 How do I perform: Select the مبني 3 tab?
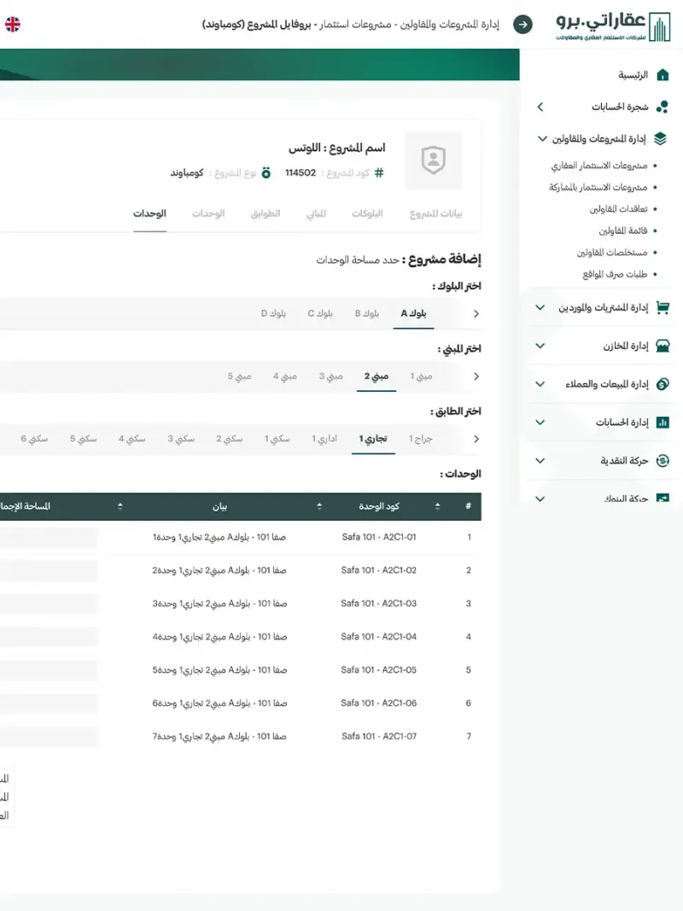click(x=330, y=377)
